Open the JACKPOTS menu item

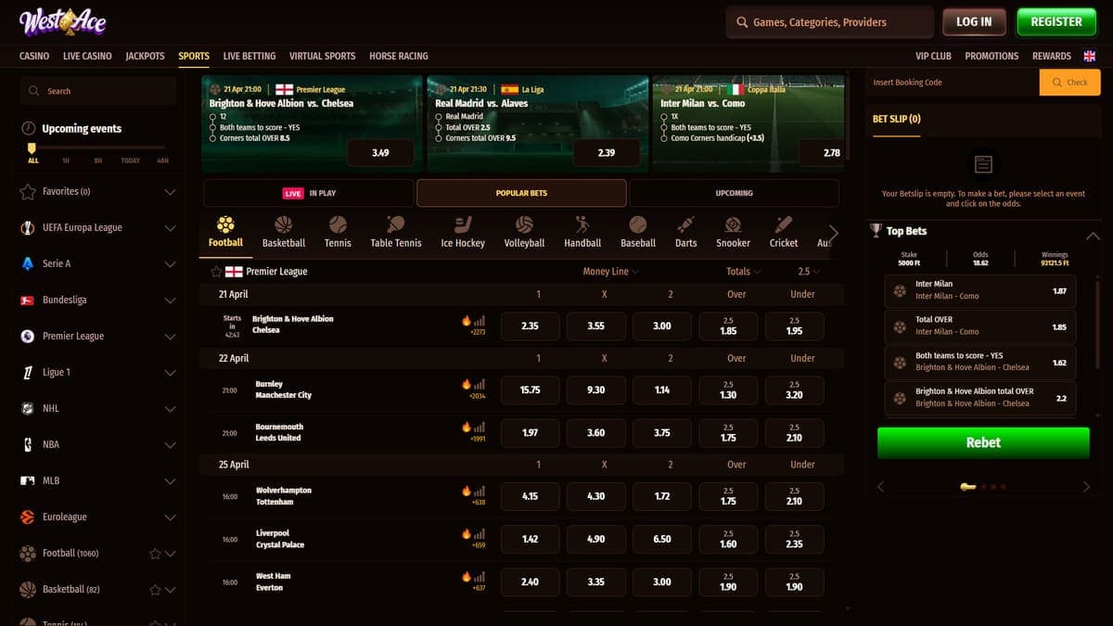pos(145,56)
